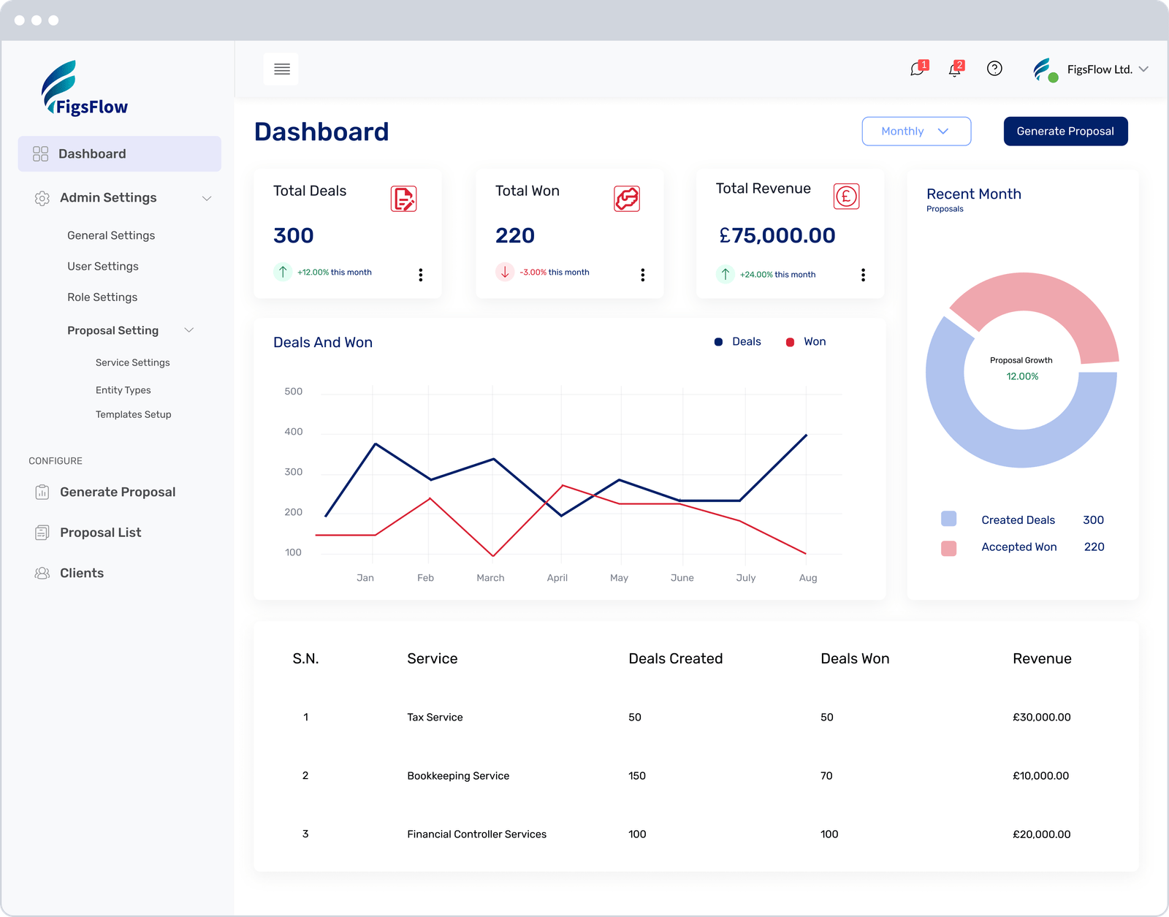
Task: Open Service Settings
Action: (x=132, y=362)
